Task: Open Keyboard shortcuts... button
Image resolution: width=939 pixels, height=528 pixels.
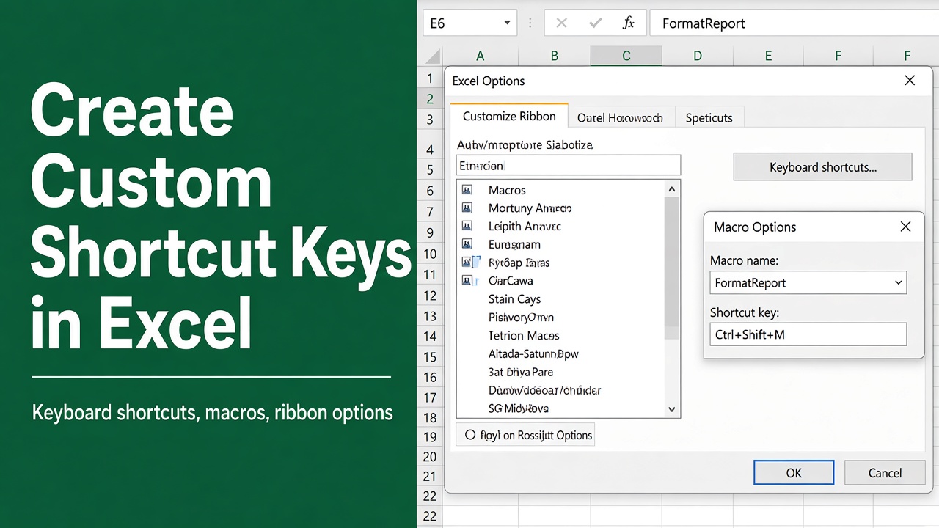Action: 823,167
